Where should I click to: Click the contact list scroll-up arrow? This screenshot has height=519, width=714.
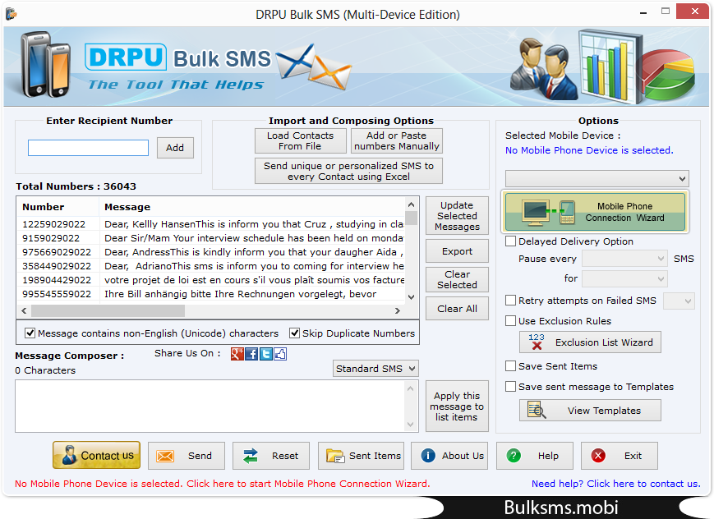(411, 204)
